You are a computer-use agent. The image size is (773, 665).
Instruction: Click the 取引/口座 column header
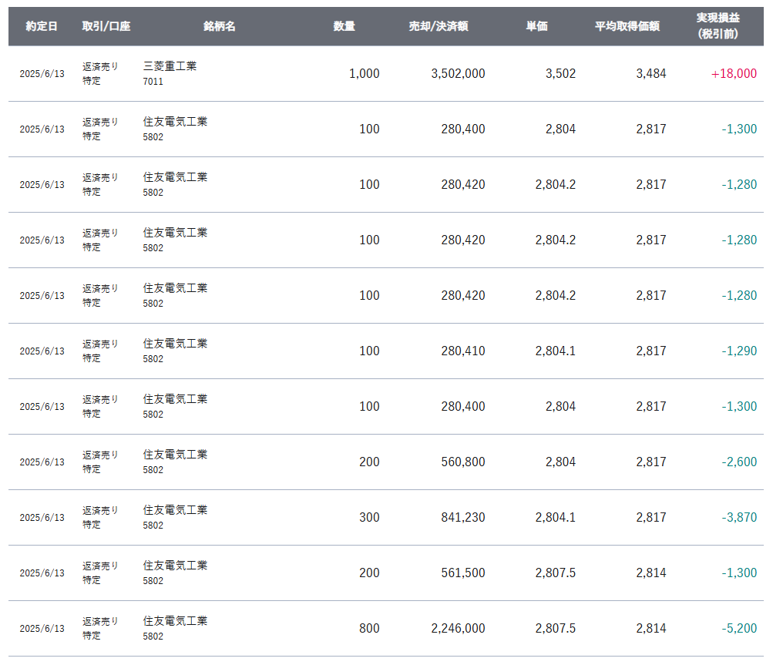point(106,26)
